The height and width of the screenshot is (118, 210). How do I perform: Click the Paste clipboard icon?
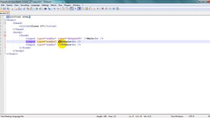tap(31, 9)
